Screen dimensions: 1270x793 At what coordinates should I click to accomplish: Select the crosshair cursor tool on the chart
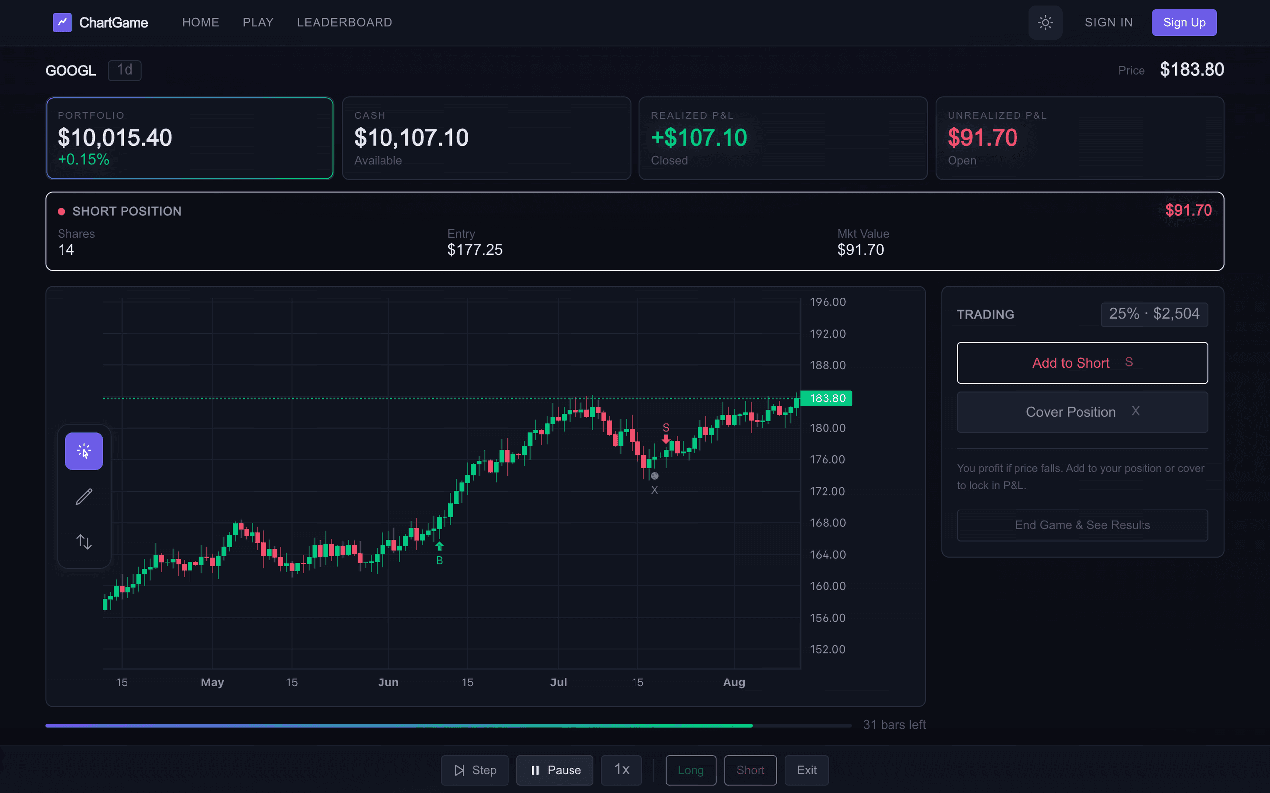coord(83,451)
